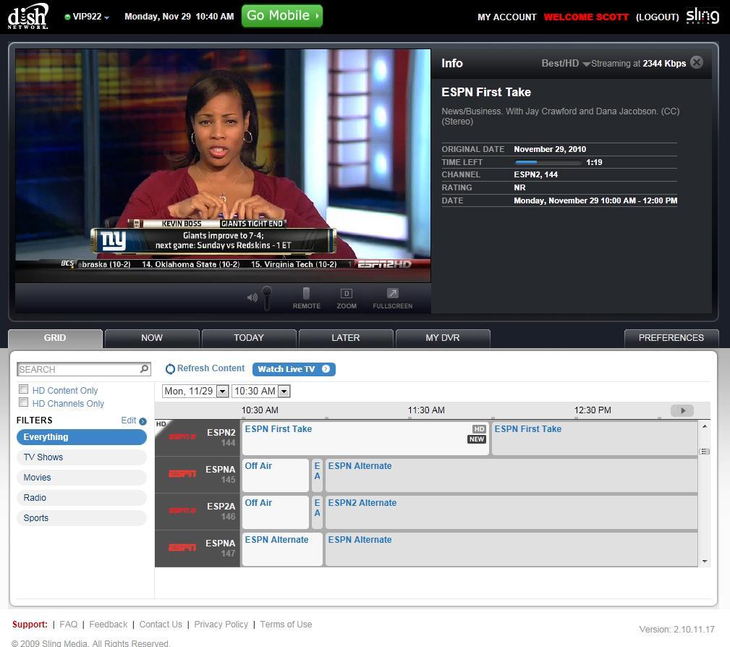Close the Info panel with X icon

click(x=697, y=62)
